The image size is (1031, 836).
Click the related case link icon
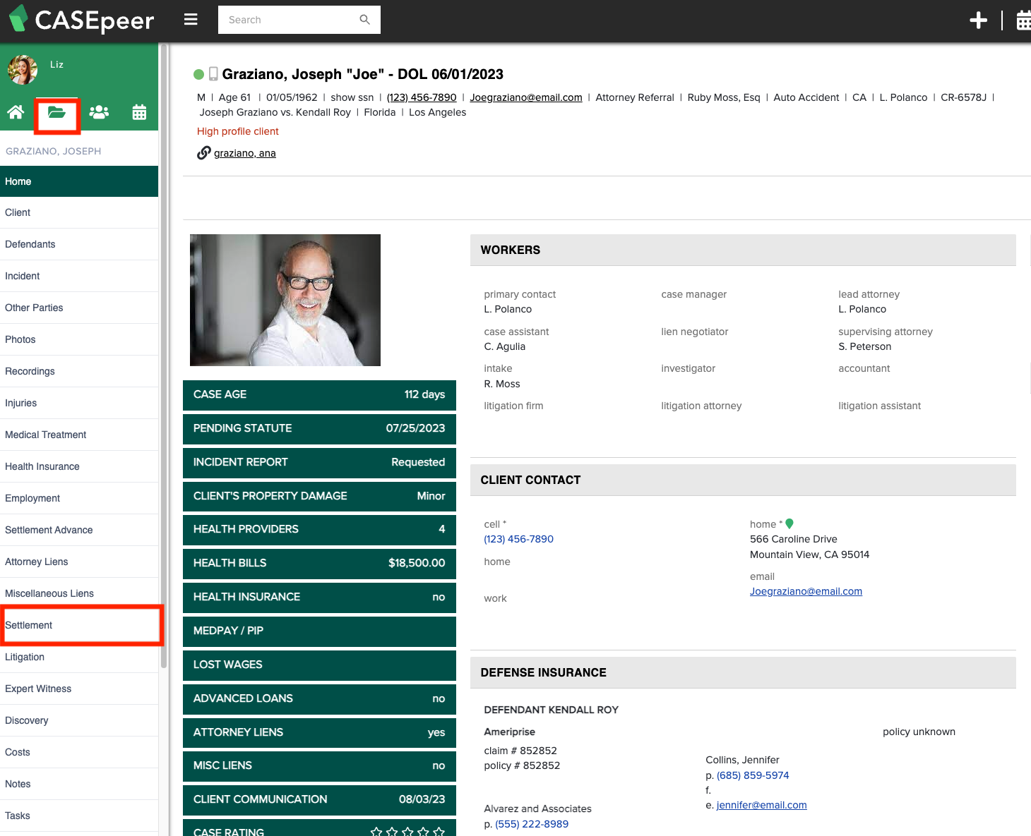pos(203,152)
